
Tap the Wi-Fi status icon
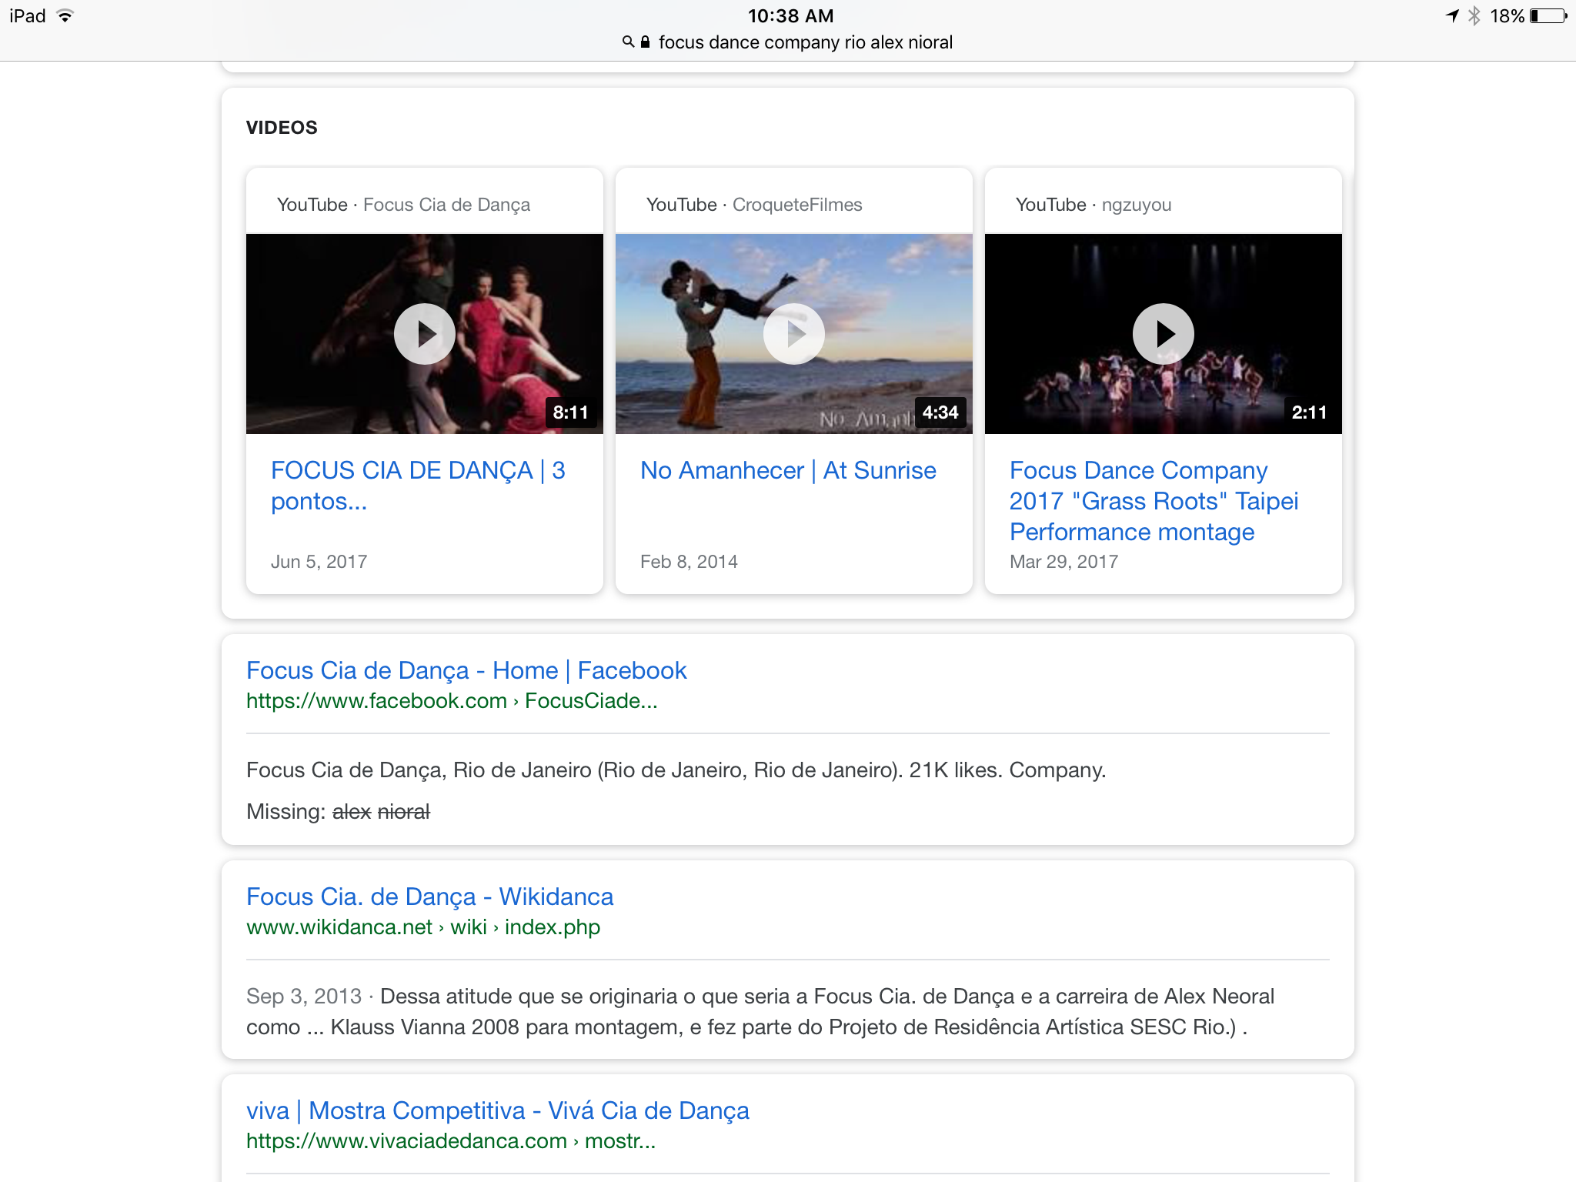tap(65, 16)
